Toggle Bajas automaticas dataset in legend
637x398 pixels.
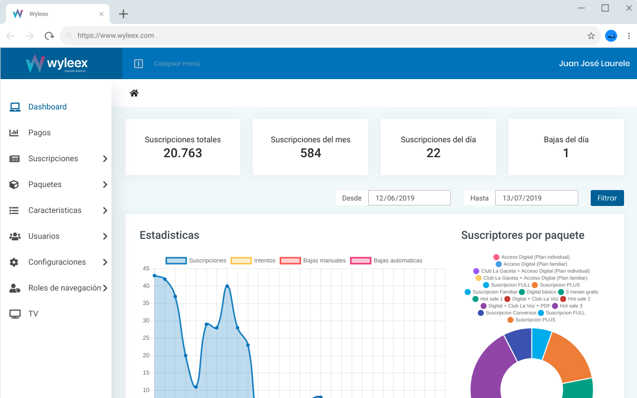[x=386, y=261]
